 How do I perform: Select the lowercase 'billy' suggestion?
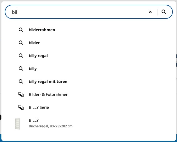click(33, 69)
